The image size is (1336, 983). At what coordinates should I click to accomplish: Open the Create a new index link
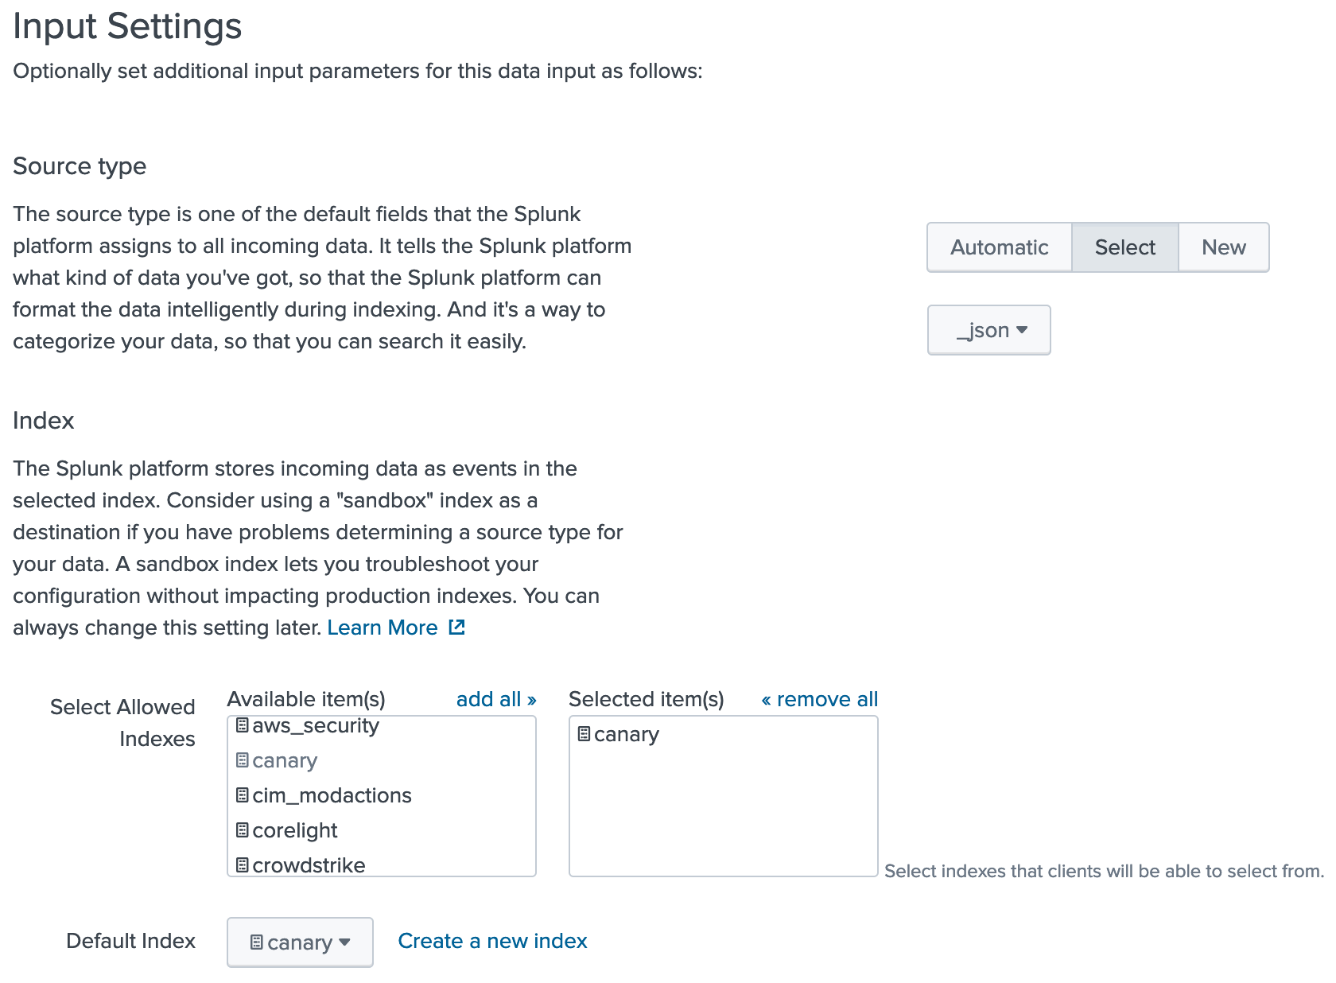coord(492,941)
